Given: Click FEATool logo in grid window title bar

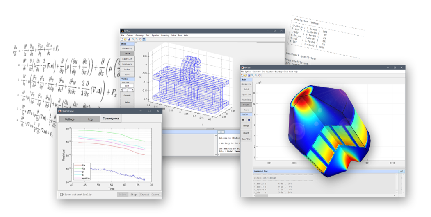Looking at the screenshot, I should [x=123, y=31].
